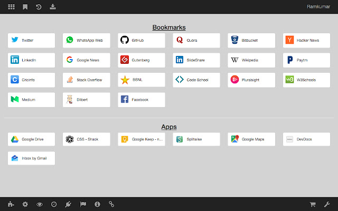
Task: Click the Paytm P icon
Action: click(290, 60)
